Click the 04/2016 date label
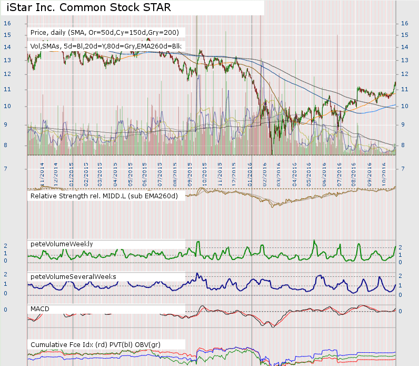The image size is (419, 366). (294, 175)
